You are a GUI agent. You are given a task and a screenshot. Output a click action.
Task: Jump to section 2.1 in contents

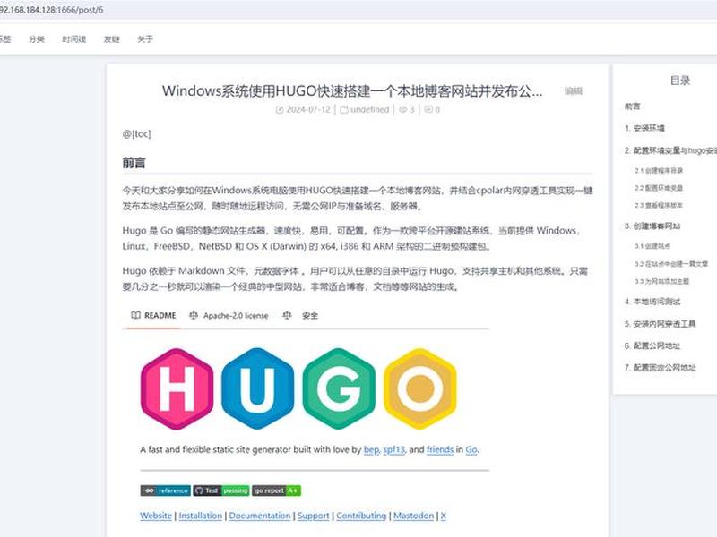(659, 170)
